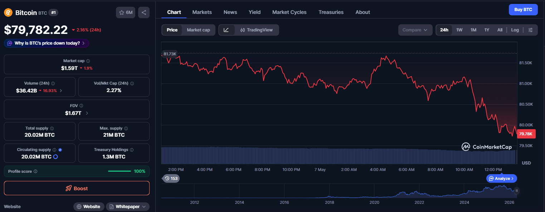Click the 79.78K current price tag
The image size is (545, 212).
click(x=526, y=134)
